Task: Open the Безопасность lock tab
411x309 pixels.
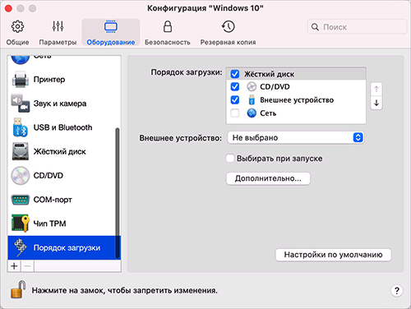Action: [x=168, y=32]
